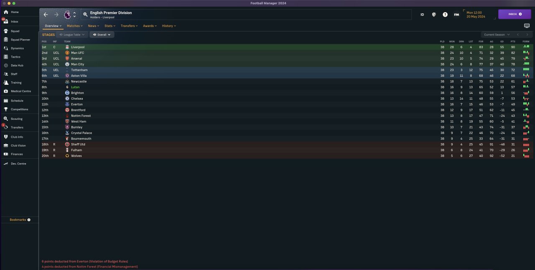Image resolution: width=535 pixels, height=270 pixels.
Task: Open the Dev. Centre
Action: coord(18,164)
